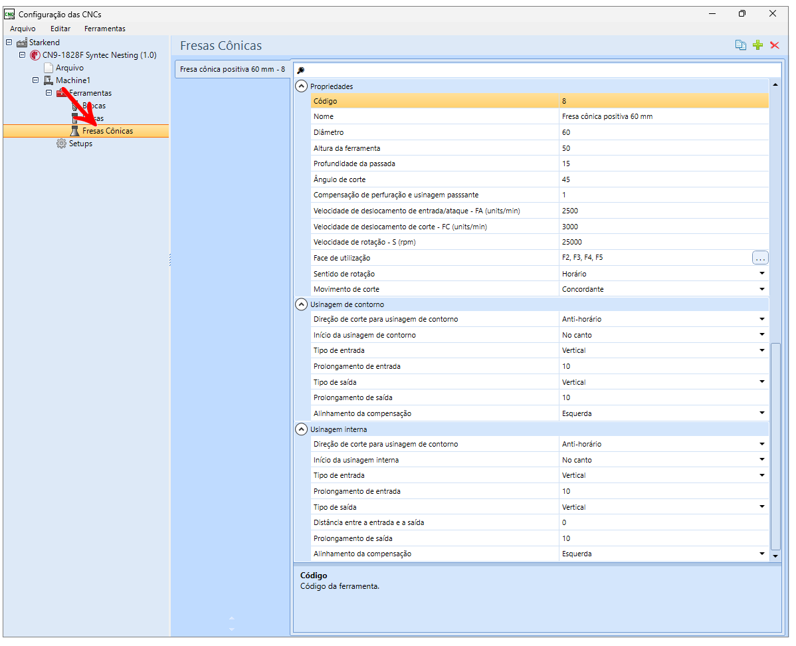Edit Velocidade de rotação value 25000

pyautogui.click(x=664, y=242)
